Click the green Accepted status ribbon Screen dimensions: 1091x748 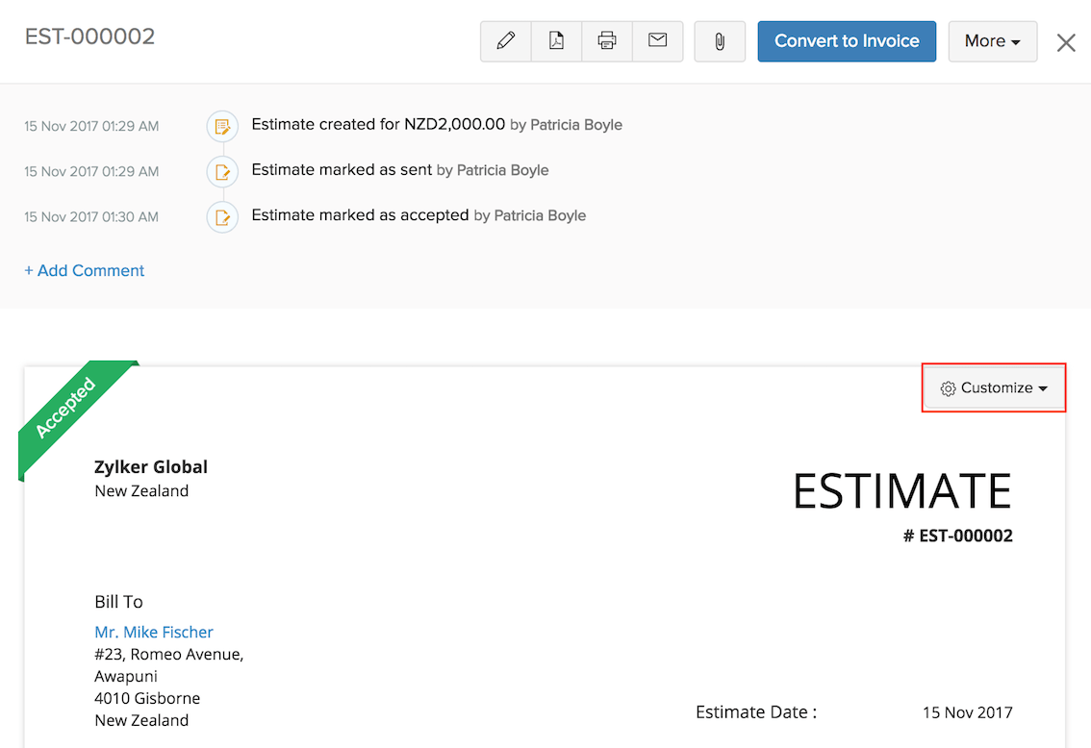tap(69, 410)
